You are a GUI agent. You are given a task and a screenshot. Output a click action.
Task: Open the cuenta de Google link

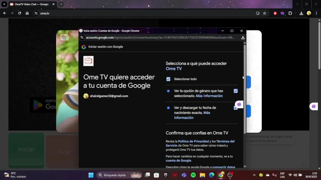[178, 160]
